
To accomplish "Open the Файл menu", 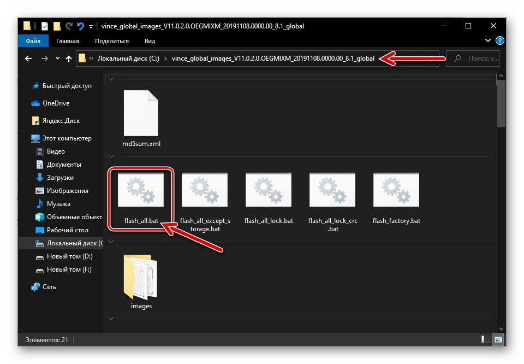I will (x=33, y=40).
